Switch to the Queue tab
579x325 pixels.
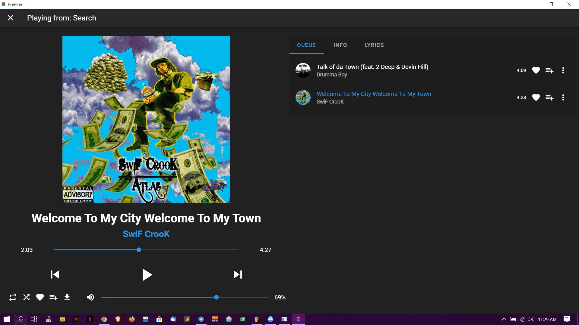point(306,45)
